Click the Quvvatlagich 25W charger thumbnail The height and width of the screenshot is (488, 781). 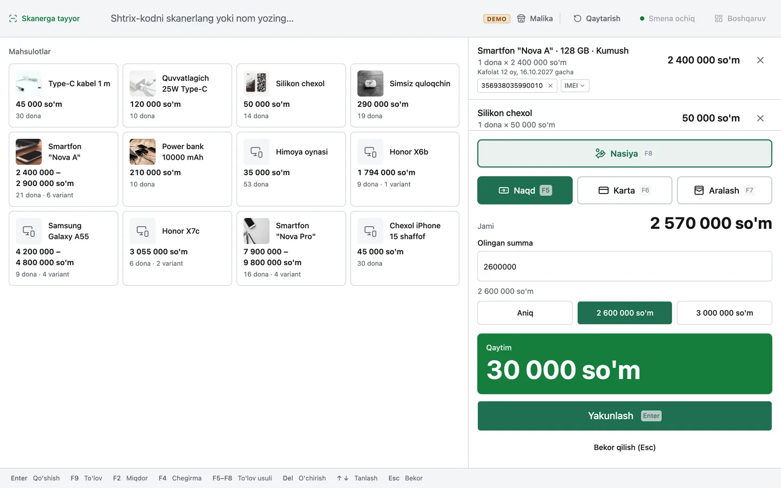143,84
